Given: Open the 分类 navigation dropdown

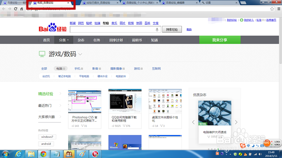Looking at the screenshot, I should pos(64,40).
